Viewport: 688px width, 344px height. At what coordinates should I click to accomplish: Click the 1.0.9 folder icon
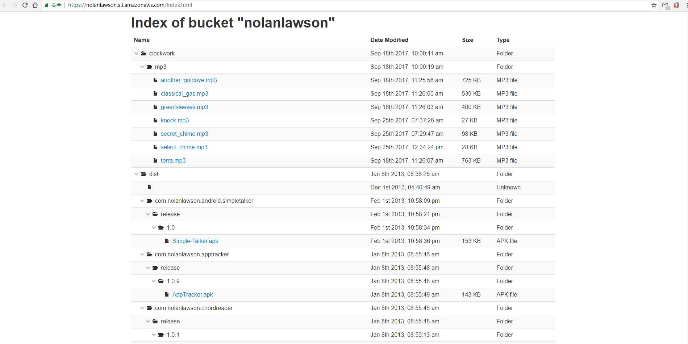[161, 281]
